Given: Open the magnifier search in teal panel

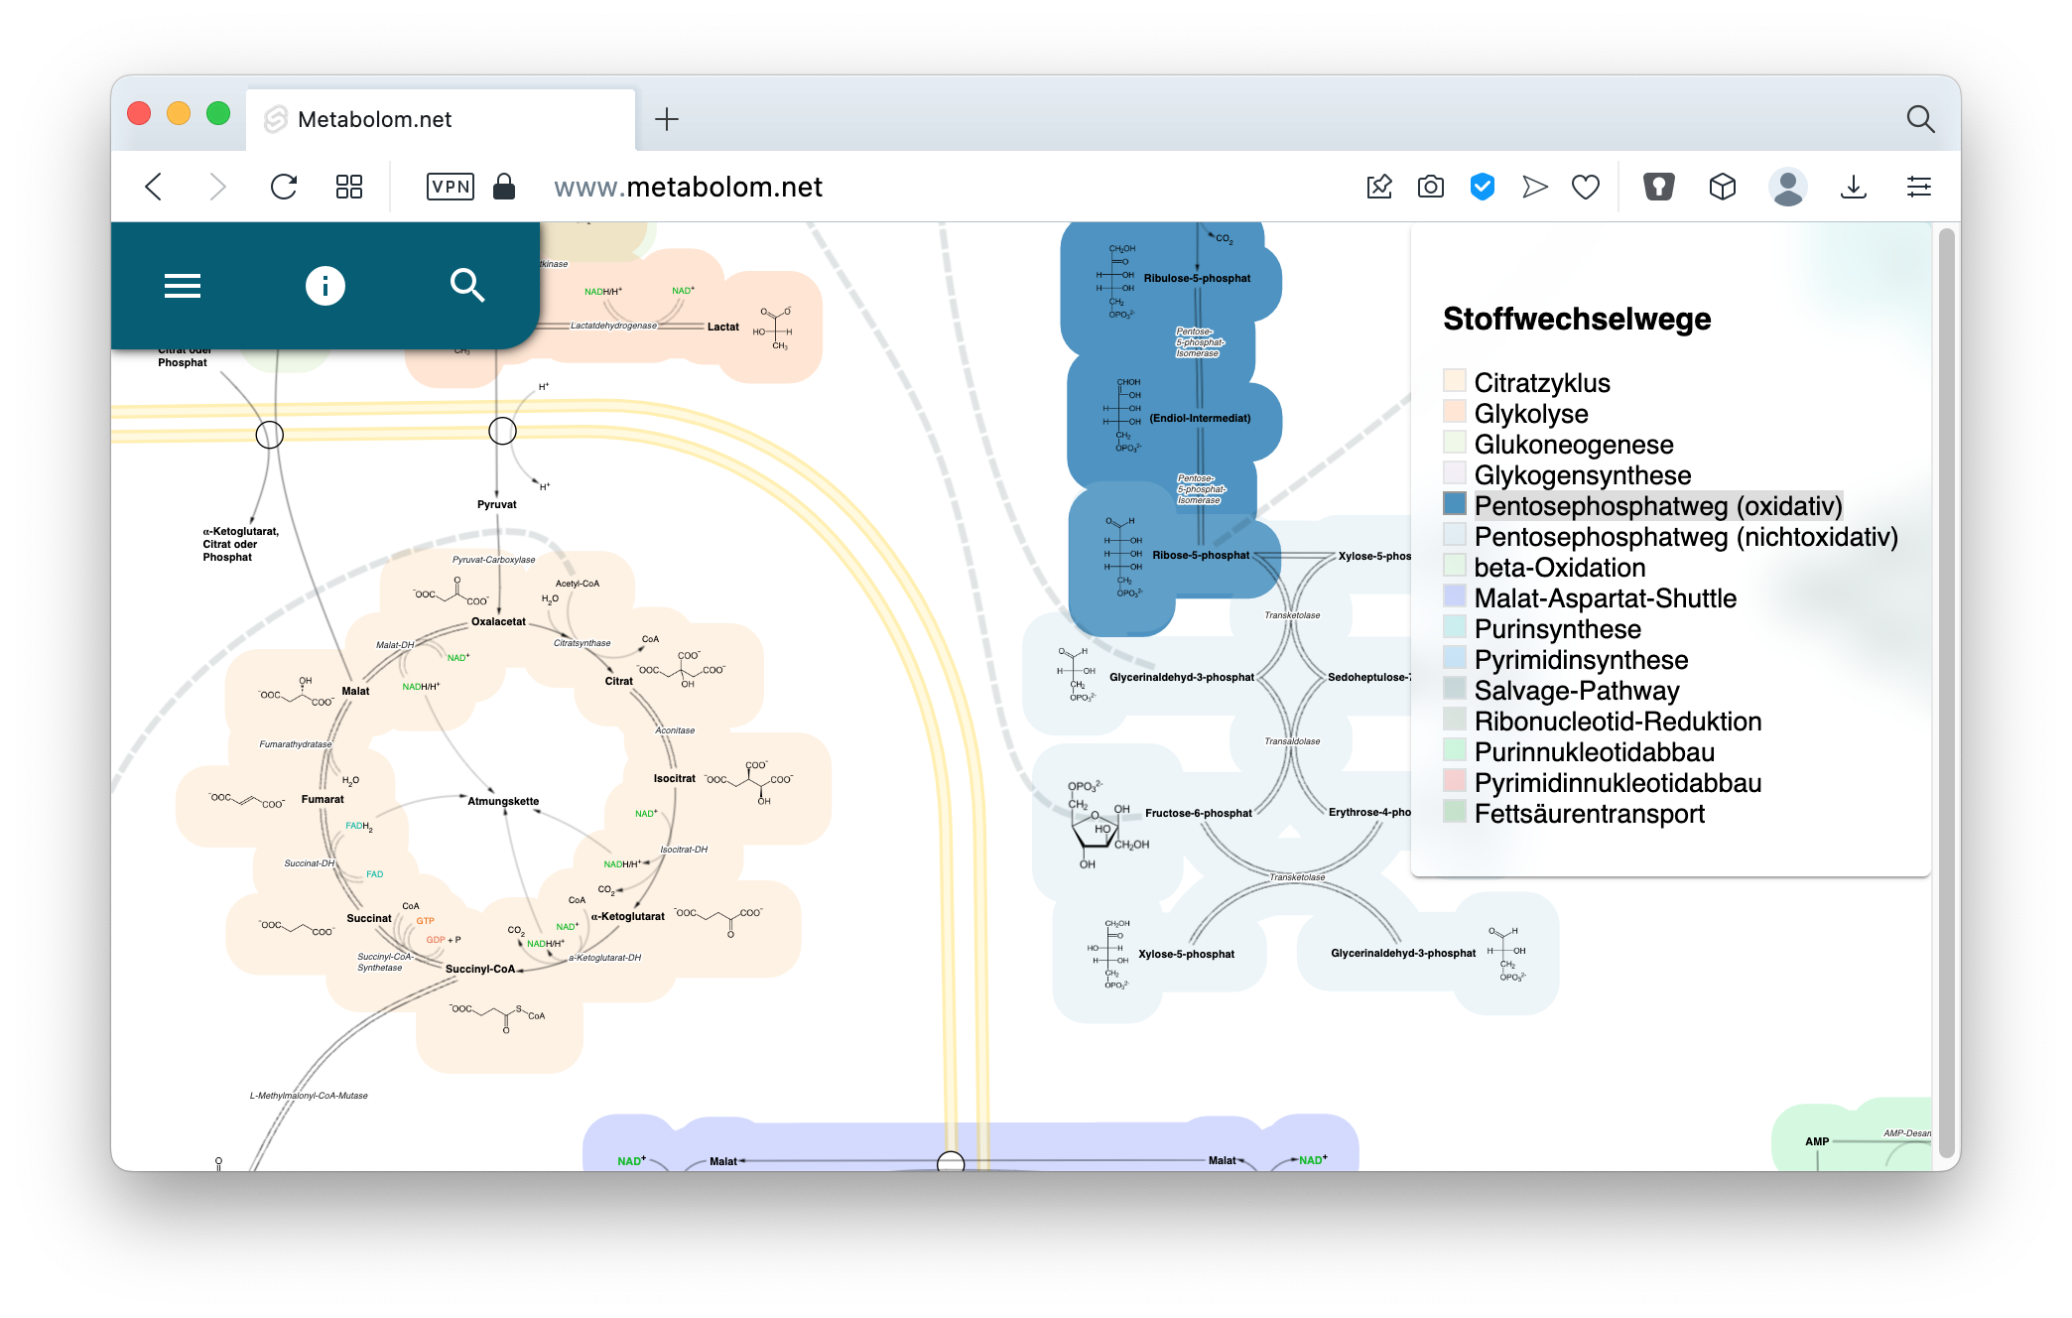Looking at the screenshot, I should (x=466, y=286).
